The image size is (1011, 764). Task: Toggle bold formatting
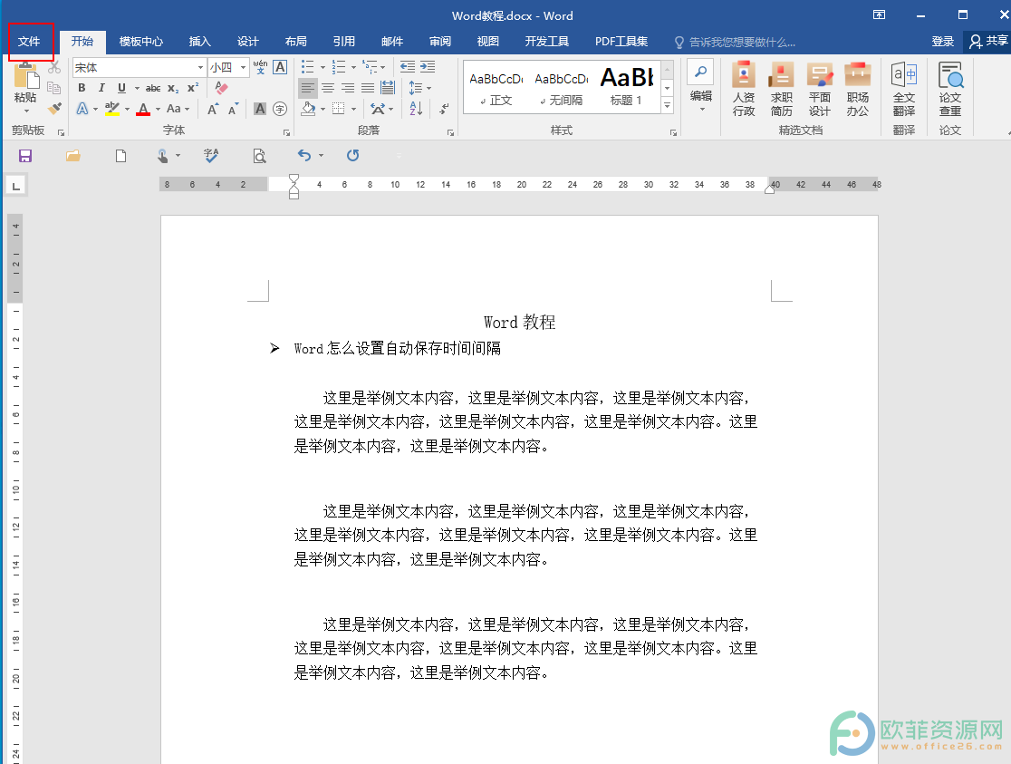pyautogui.click(x=82, y=88)
